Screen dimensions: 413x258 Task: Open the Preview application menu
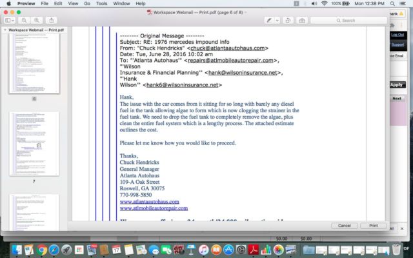tap(26, 3)
